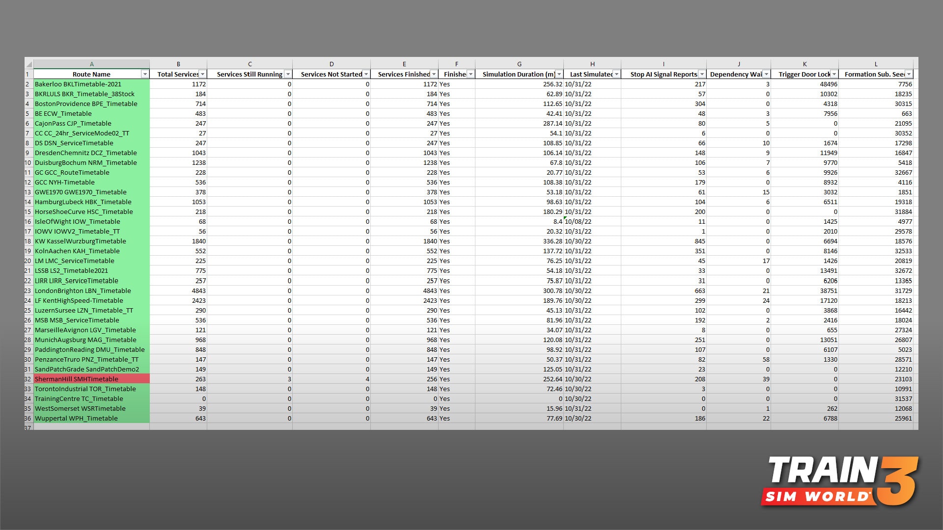Open the Trigger Door Lock filter dropdown
The width and height of the screenshot is (943, 530).
tap(834, 74)
